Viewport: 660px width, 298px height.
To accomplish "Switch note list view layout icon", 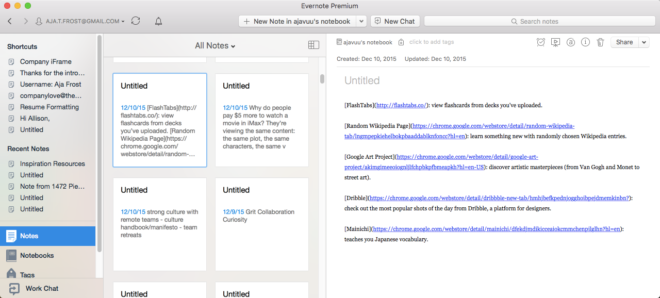I will coord(313,45).
